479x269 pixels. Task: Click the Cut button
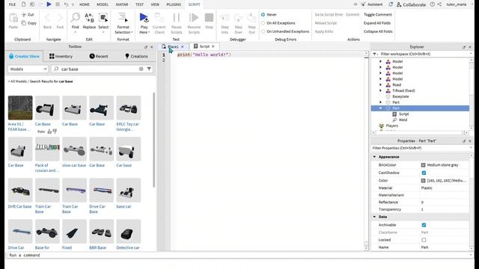pos(28,15)
